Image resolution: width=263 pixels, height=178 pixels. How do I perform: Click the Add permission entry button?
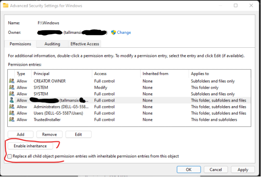(x=20, y=135)
